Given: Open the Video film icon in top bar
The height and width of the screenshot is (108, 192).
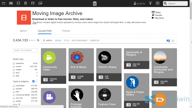Looking at the screenshot, I should coord(18,3).
